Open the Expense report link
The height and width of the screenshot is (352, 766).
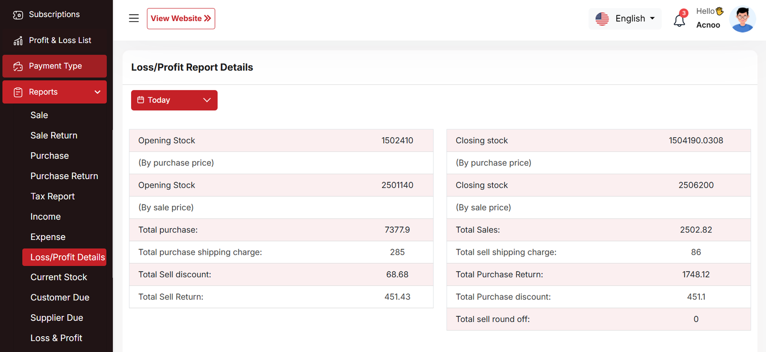(48, 237)
